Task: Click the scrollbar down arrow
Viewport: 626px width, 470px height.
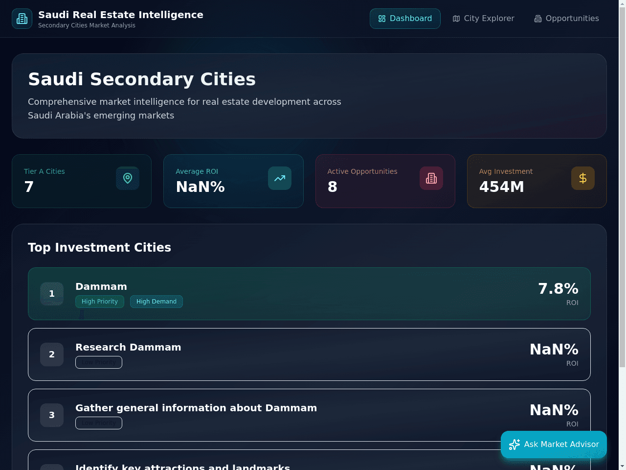Action: [x=622, y=466]
